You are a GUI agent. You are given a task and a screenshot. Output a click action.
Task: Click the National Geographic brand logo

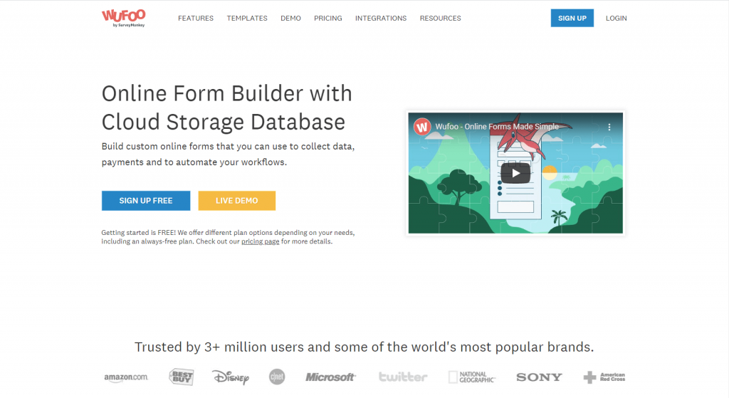click(x=472, y=377)
